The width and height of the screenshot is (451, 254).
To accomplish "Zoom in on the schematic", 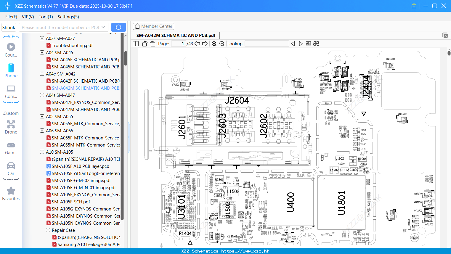I will 214,44.
